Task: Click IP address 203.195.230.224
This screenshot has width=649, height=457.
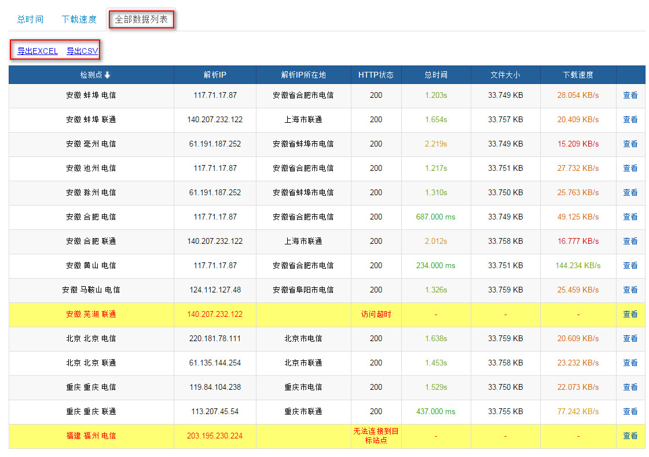Action: 215,436
